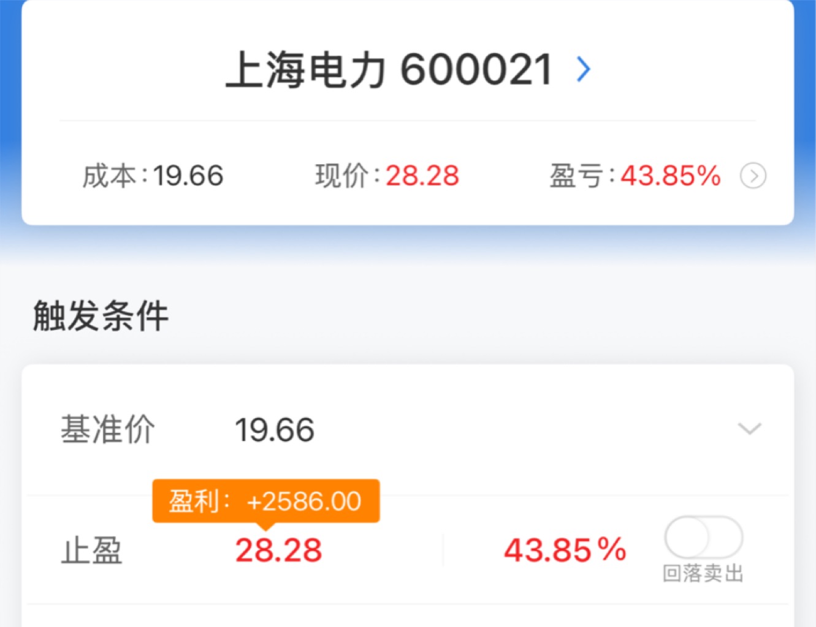Toggle the 回落卖出 switch
The image size is (816, 627).
703,537
